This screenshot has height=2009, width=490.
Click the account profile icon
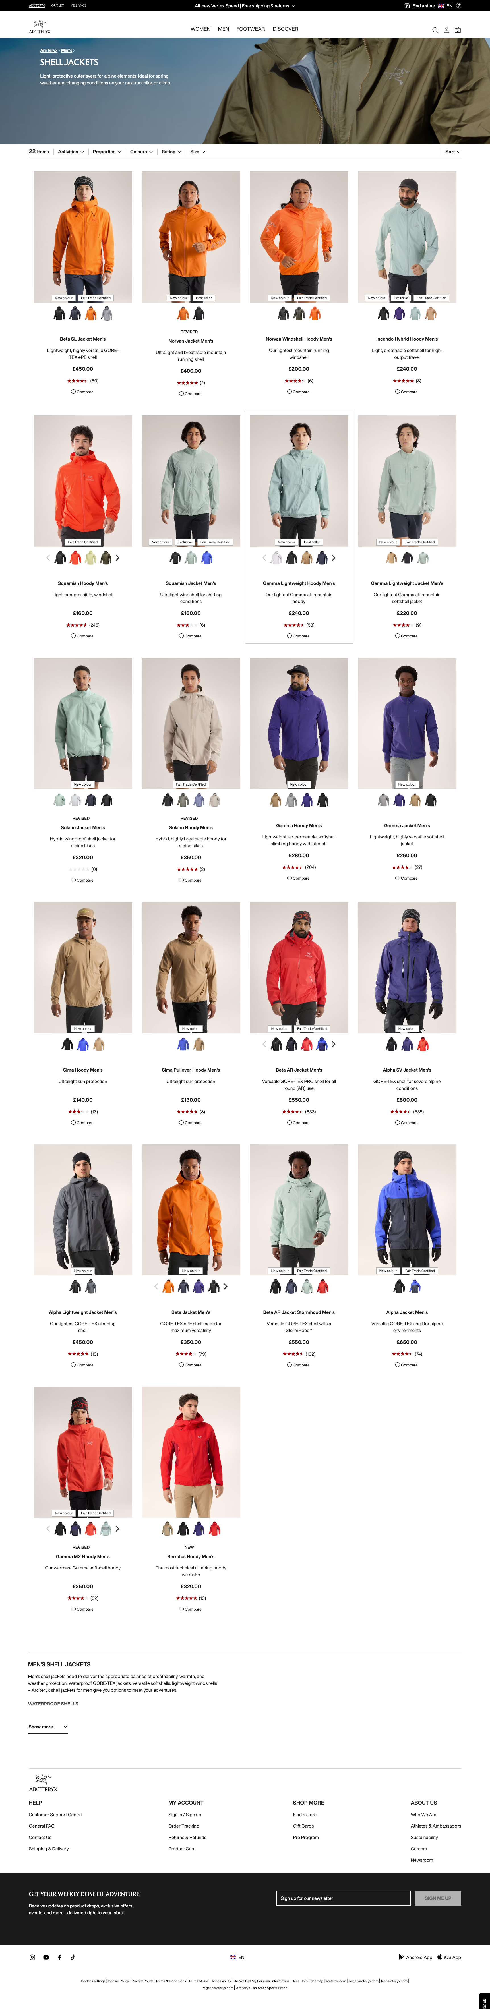[446, 30]
